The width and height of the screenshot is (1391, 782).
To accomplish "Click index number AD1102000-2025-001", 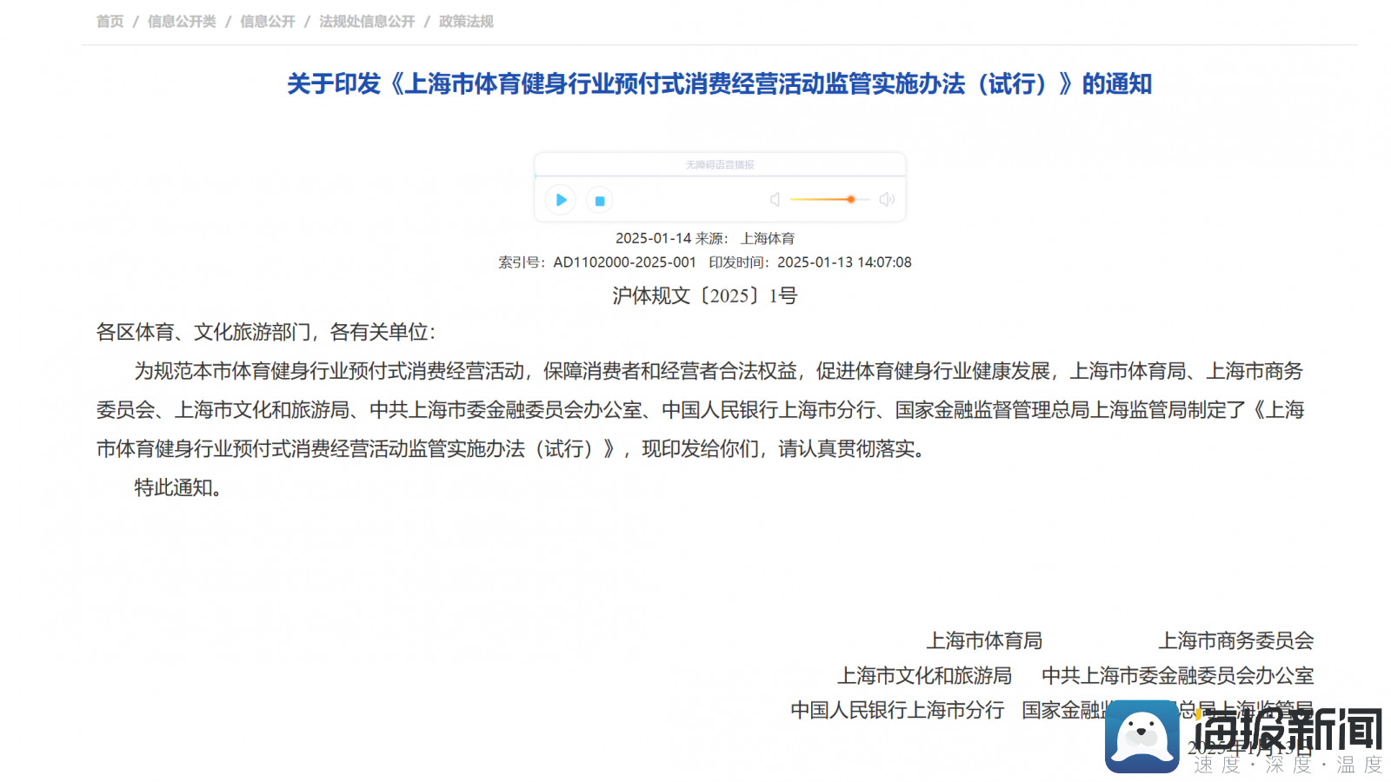I will click(624, 262).
